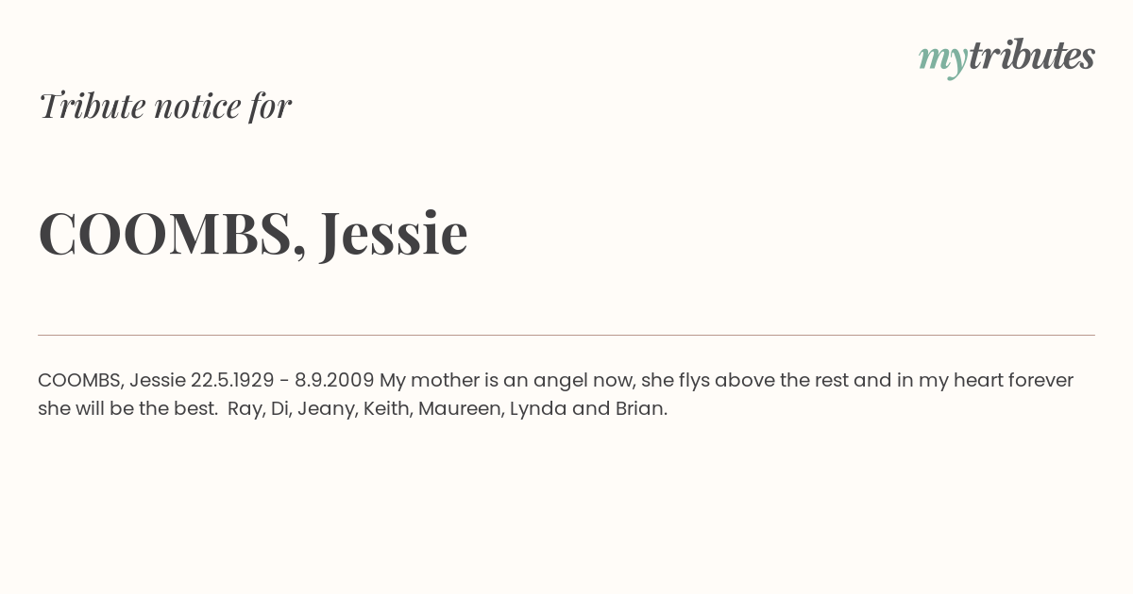Click the horizontal divider line

click(566, 335)
